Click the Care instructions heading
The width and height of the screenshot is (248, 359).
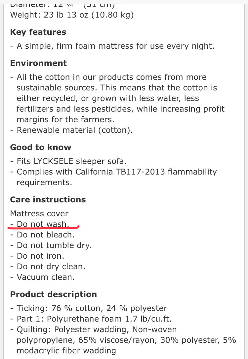48,200
